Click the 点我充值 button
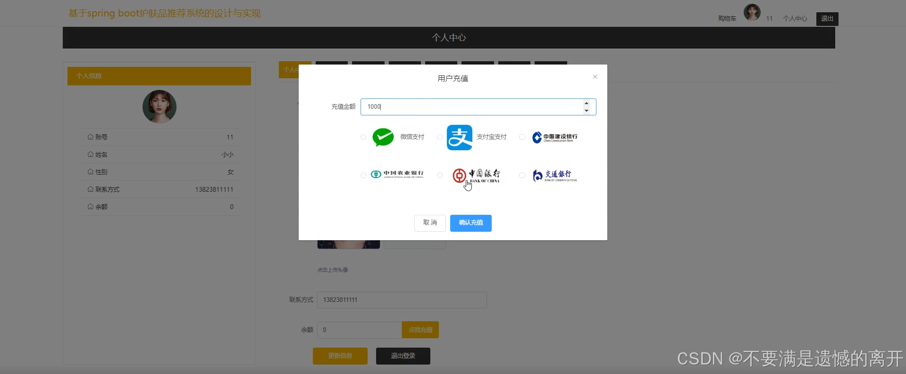This screenshot has height=374, width=906. (x=420, y=330)
